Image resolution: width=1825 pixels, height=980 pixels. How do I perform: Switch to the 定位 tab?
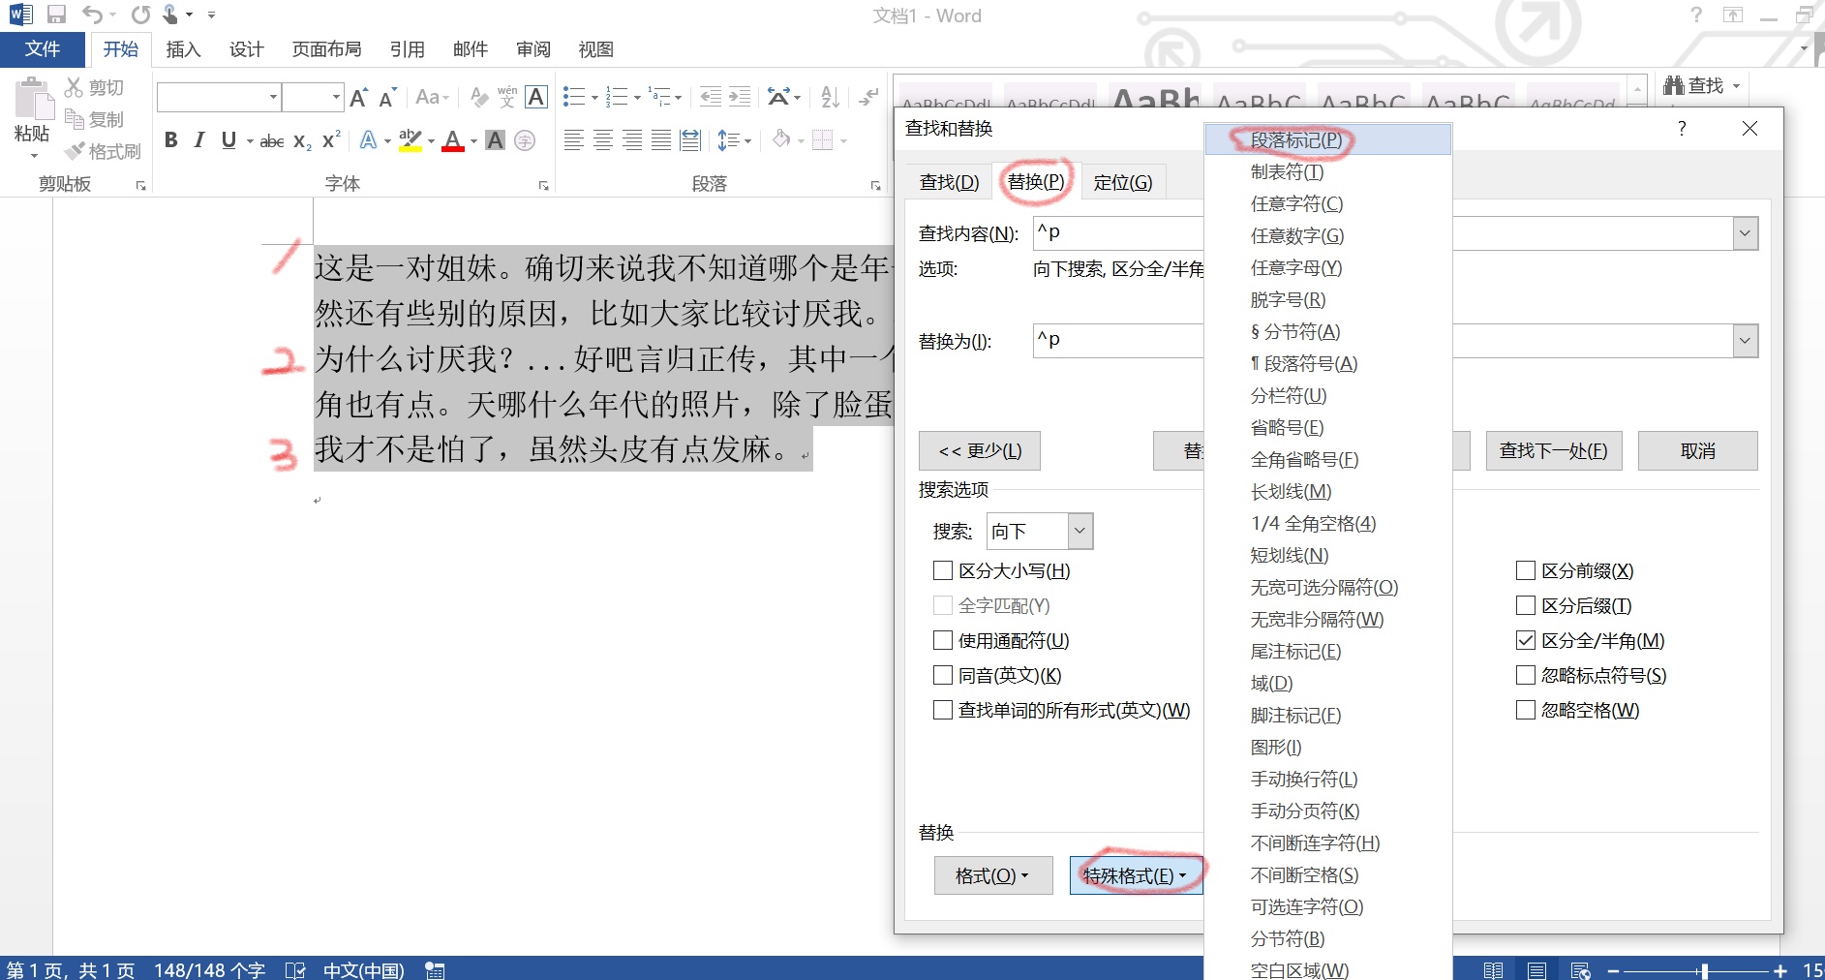tap(1124, 181)
